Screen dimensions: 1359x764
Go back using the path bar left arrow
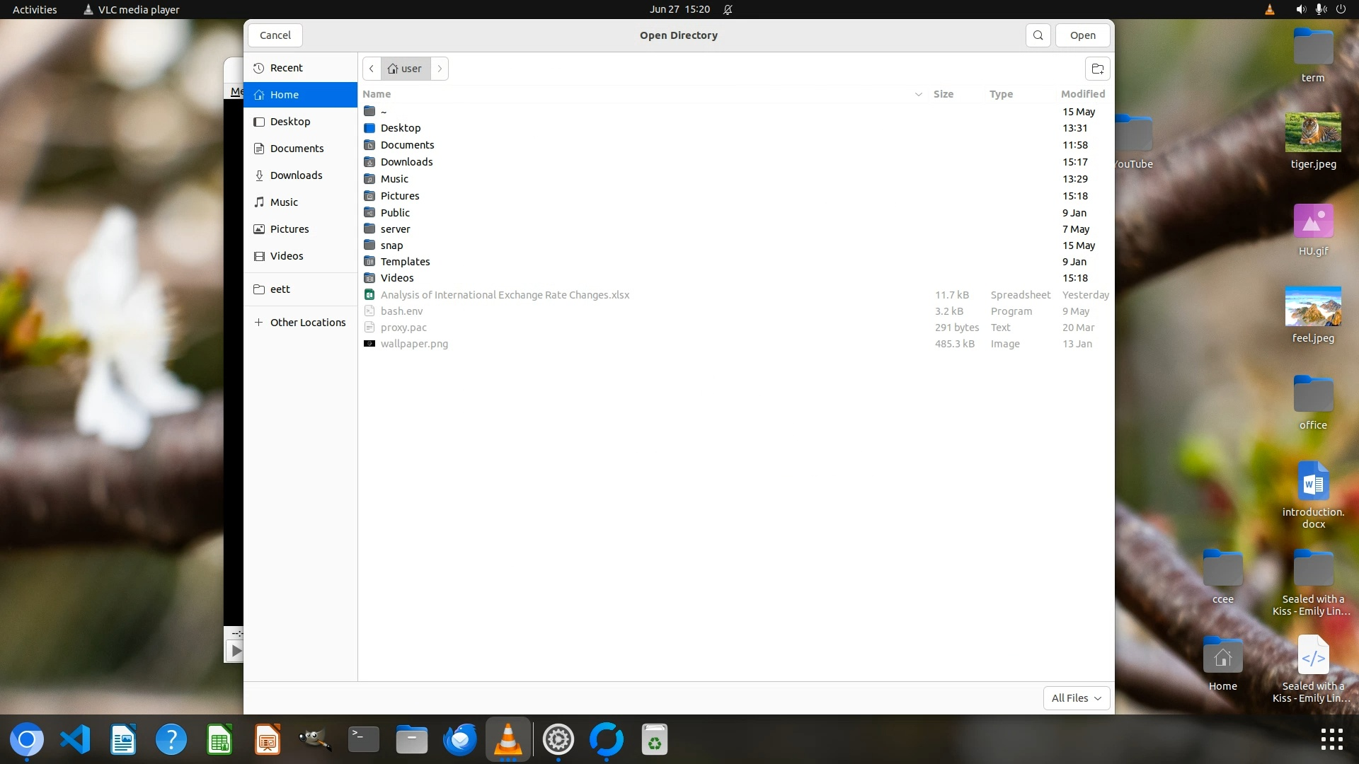(372, 69)
